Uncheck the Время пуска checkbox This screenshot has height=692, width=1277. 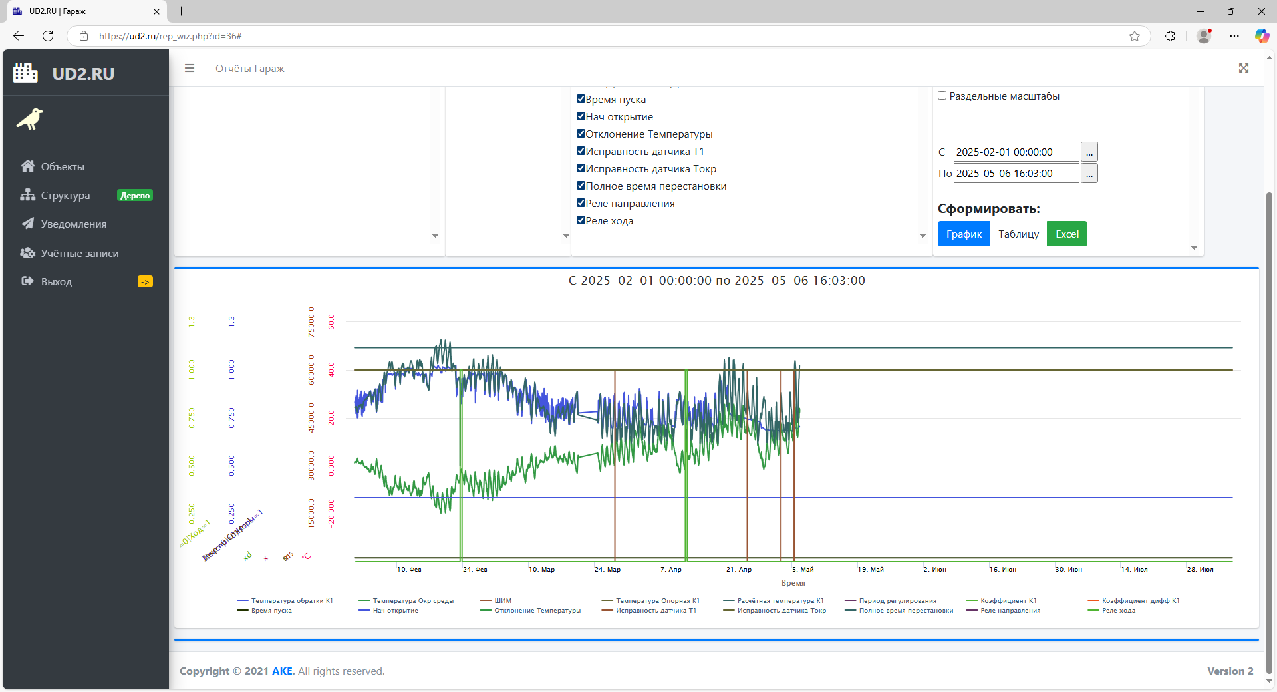581,99
